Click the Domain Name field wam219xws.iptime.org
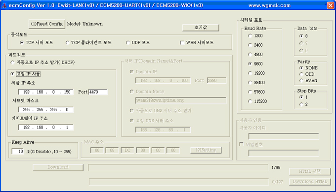 [181, 100]
